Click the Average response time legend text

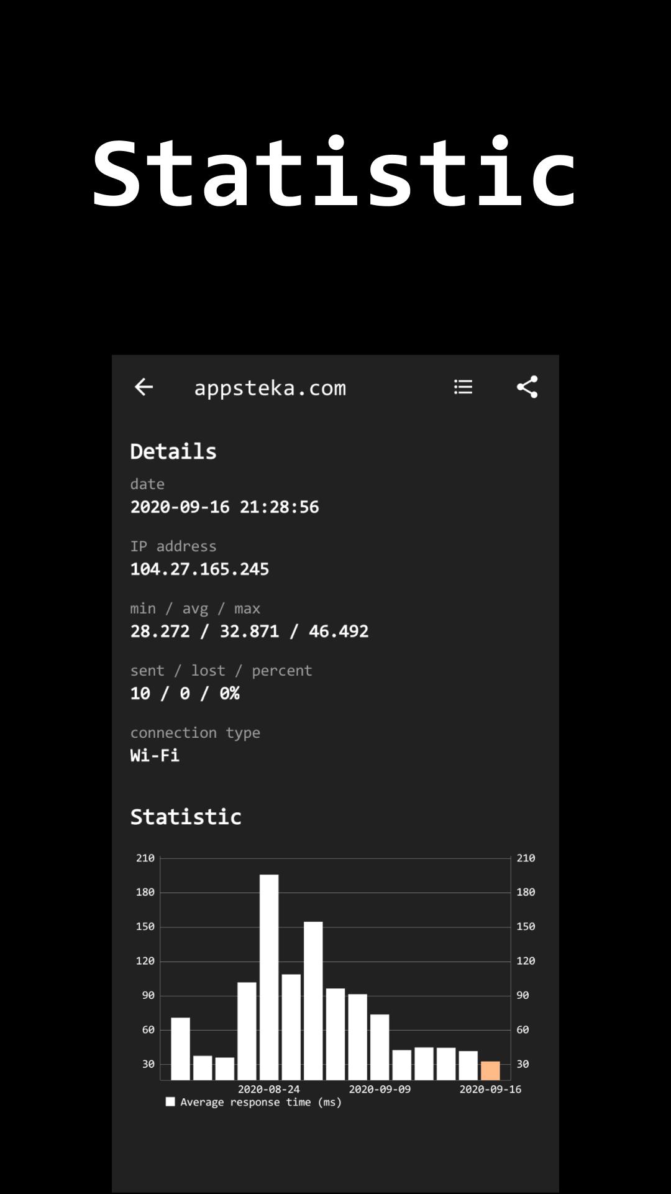coord(261,1102)
